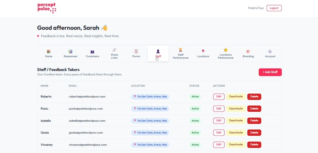Viewport: 318px width, 153px height.
Task: Open the Home tab label
Action: tap(49, 56)
